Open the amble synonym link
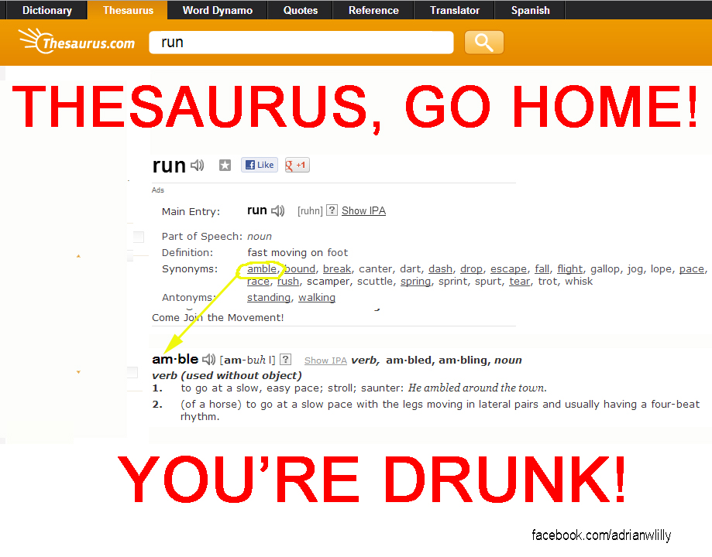Viewport: 712px width, 557px height. (x=262, y=268)
